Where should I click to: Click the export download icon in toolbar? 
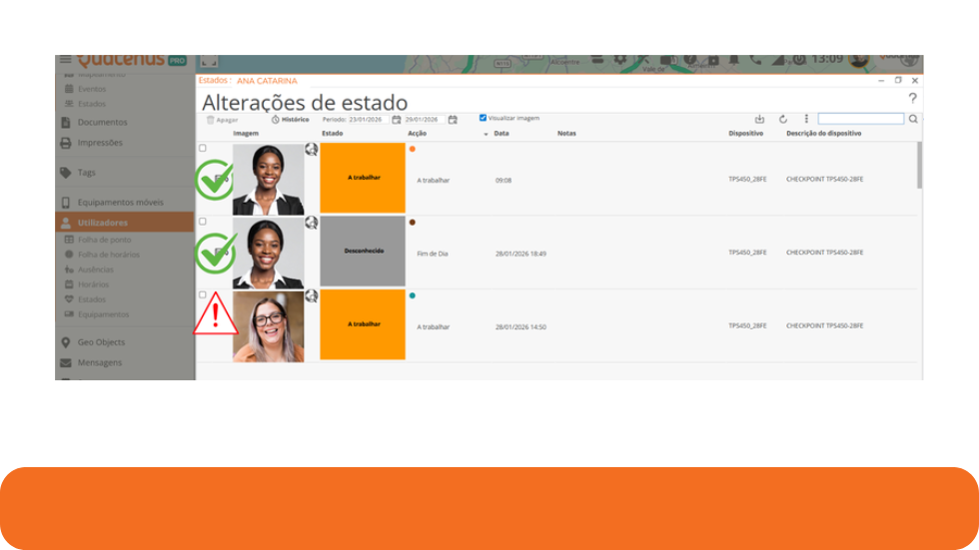[x=759, y=119]
